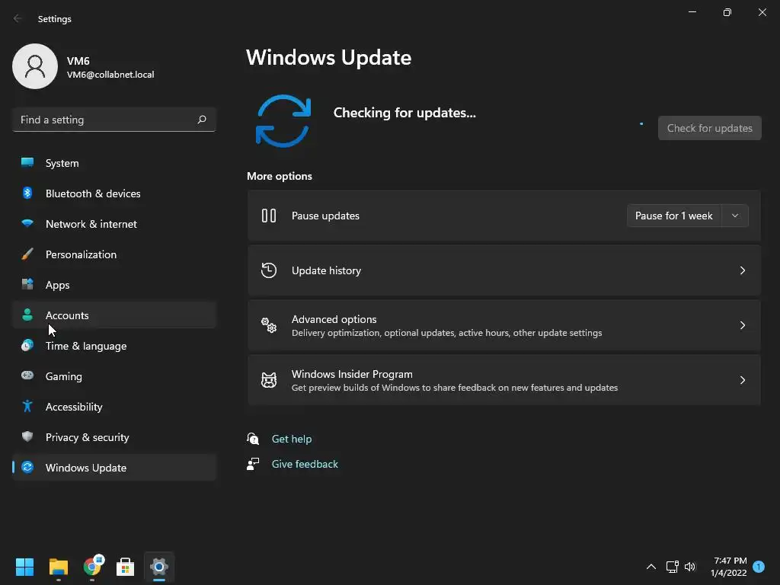Click the network status icon in system tray
Screen dimensions: 780x585
pos(672,567)
